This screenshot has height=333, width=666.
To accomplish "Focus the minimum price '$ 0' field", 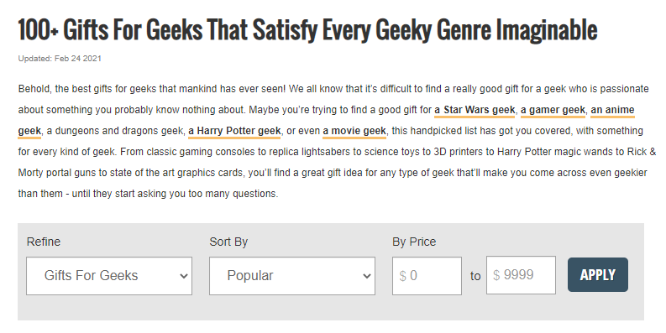I will pos(427,276).
